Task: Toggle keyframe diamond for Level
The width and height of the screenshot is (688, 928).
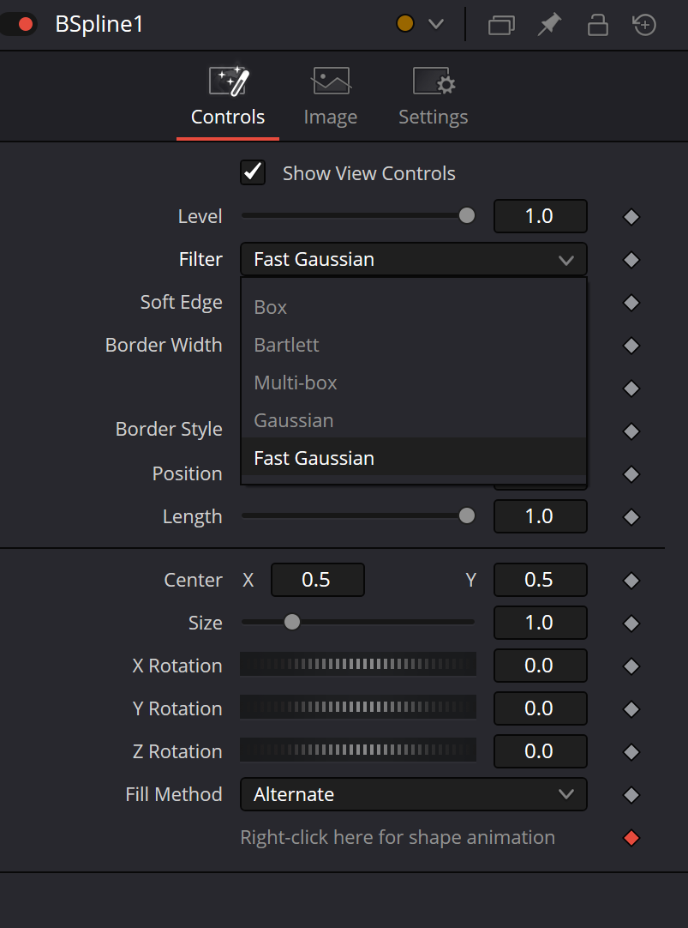Action: click(631, 217)
